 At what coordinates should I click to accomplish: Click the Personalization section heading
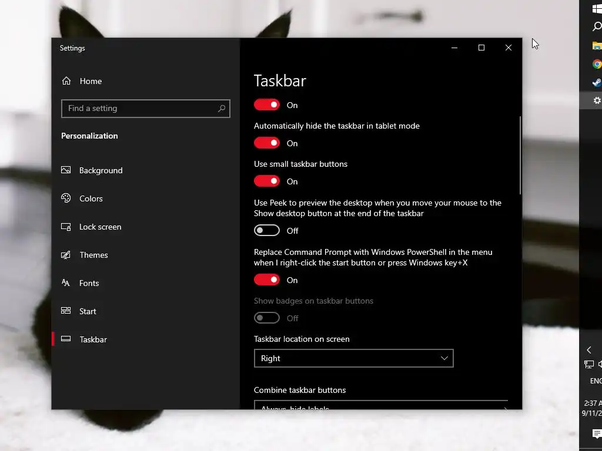89,136
